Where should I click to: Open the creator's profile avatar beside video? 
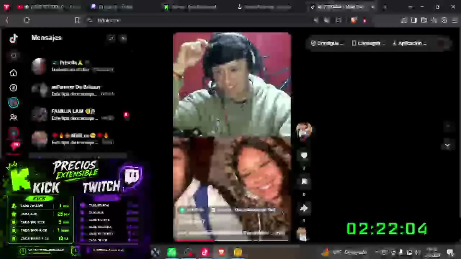(304, 130)
